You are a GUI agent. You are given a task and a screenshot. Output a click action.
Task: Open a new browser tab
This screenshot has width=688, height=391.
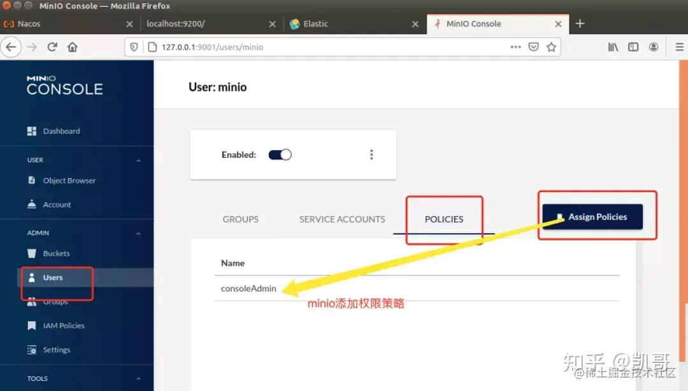click(580, 24)
